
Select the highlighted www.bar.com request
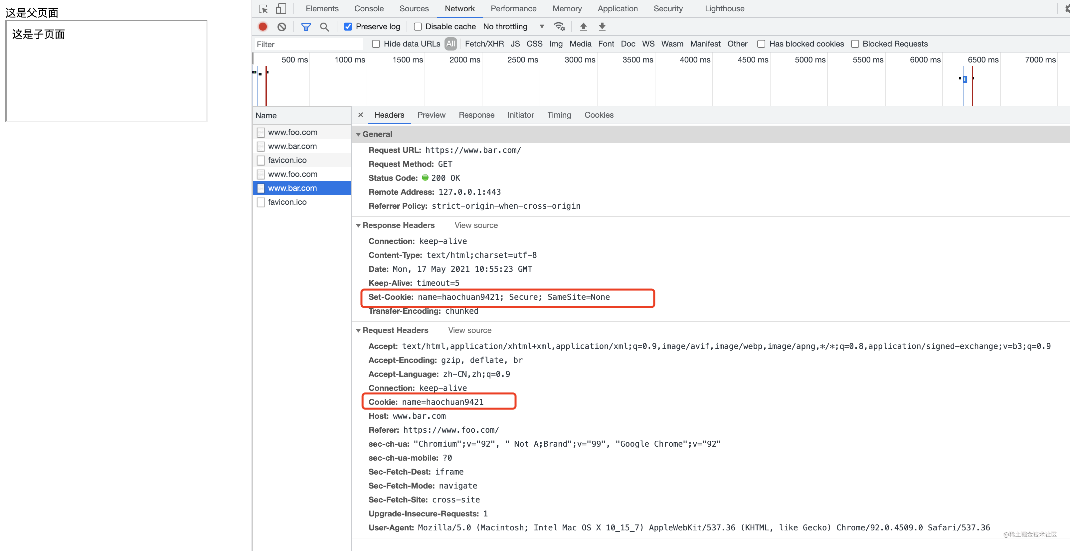pos(301,188)
